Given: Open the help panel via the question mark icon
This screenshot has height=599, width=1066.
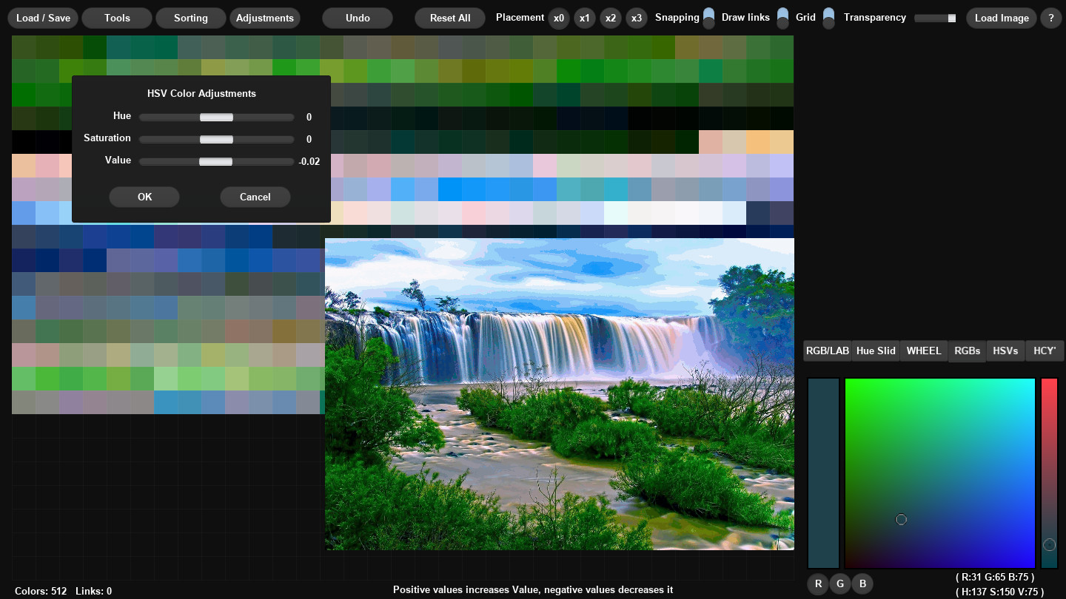Looking at the screenshot, I should [1050, 18].
